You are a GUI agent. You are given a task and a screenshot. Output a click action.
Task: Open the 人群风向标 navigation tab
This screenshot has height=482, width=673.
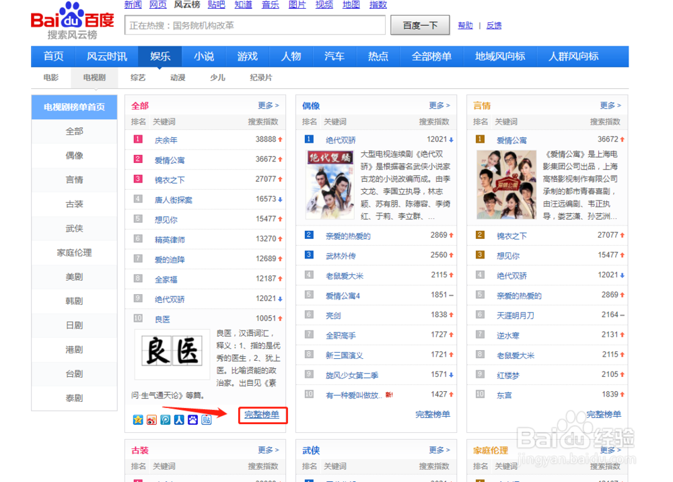pos(573,57)
